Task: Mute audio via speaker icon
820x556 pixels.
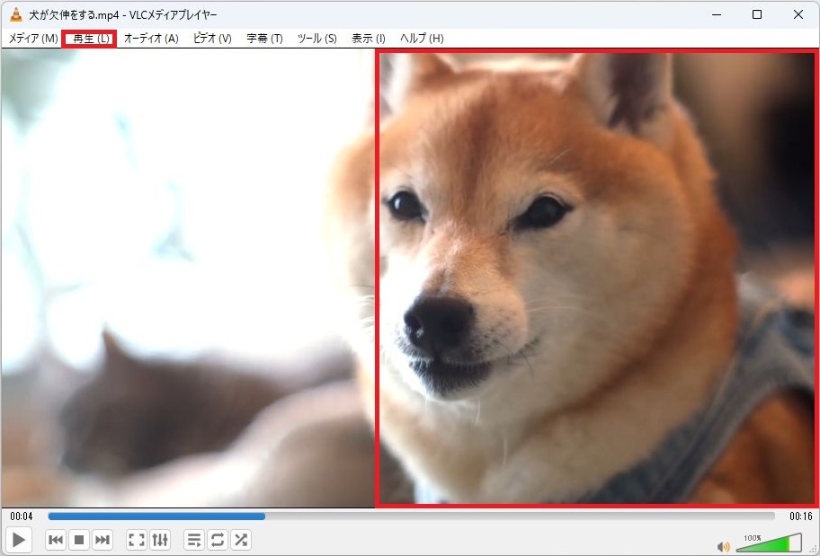Action: 723,546
